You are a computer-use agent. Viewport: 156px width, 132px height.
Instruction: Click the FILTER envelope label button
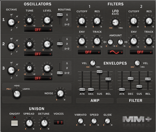point(135,101)
